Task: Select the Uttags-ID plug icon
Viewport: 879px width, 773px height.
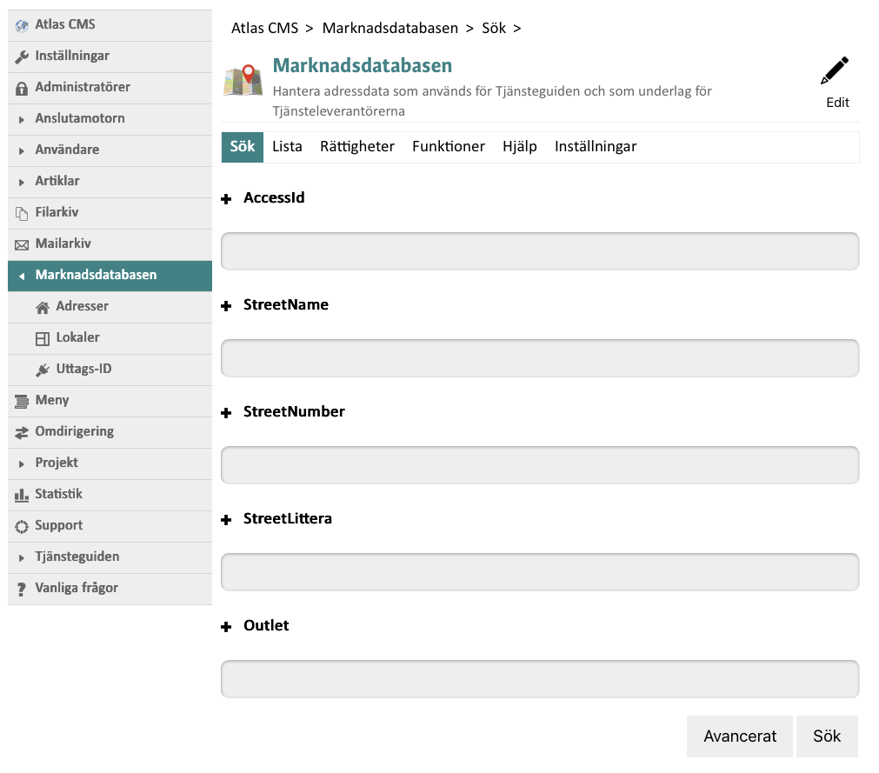Action: (42, 370)
